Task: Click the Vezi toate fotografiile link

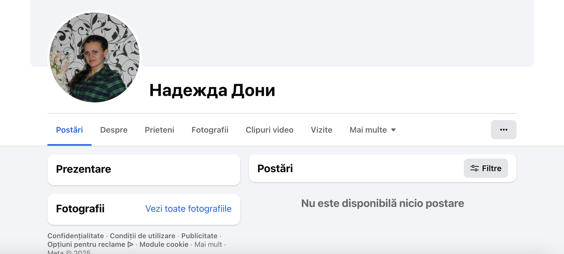Action: (188, 209)
